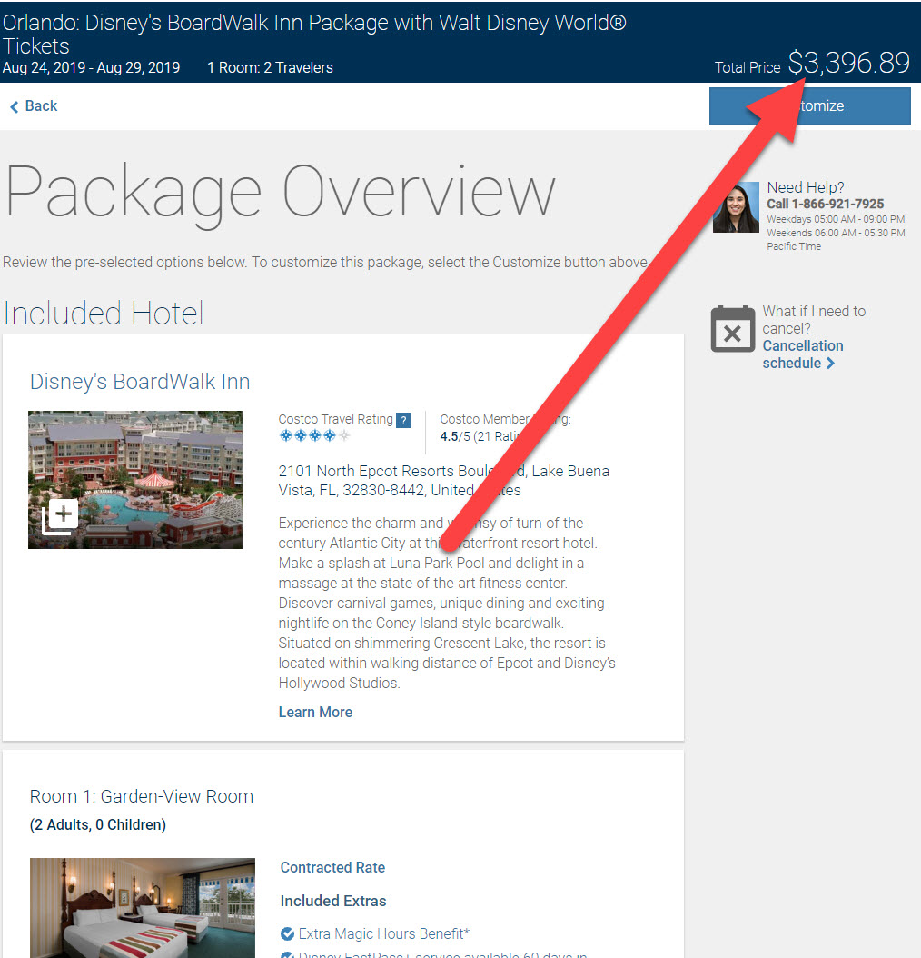Click the Garden-View Room photo
Image resolution: width=921 pixels, height=958 pixels.
(x=143, y=908)
